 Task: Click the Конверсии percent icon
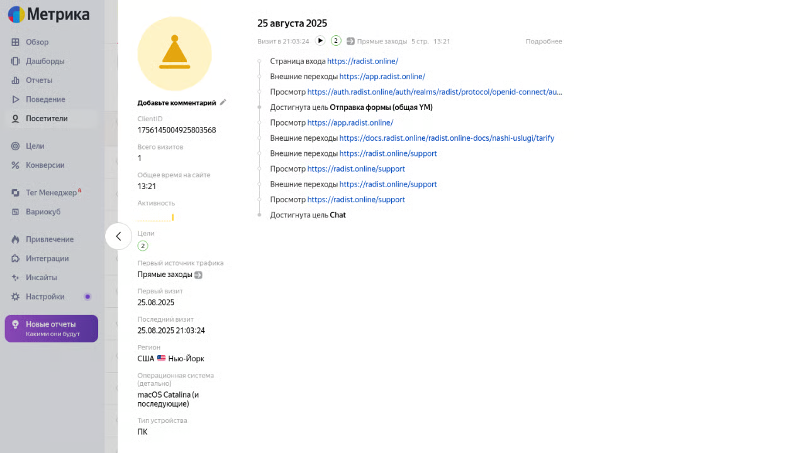tap(16, 165)
